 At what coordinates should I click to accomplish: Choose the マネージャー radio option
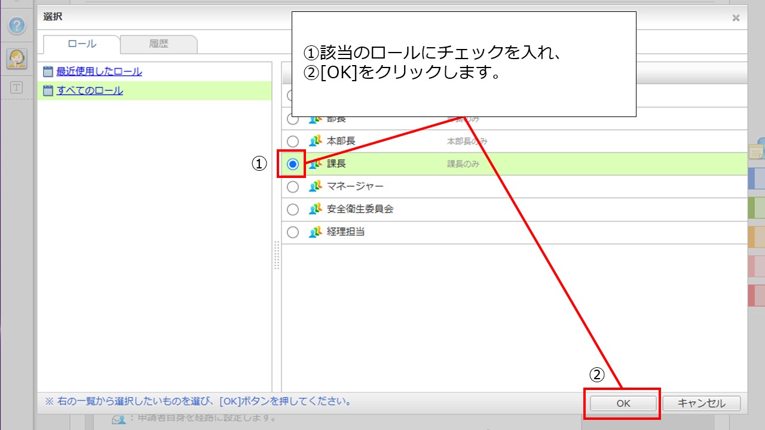pyautogui.click(x=293, y=187)
